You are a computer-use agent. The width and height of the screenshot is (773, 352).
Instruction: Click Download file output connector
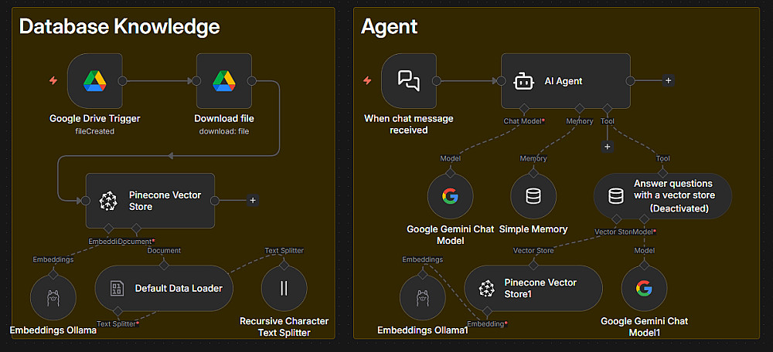coord(251,81)
